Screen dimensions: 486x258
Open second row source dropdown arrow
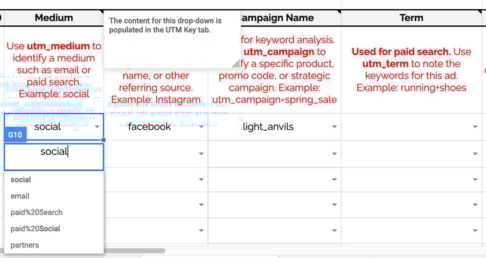pyautogui.click(x=201, y=154)
